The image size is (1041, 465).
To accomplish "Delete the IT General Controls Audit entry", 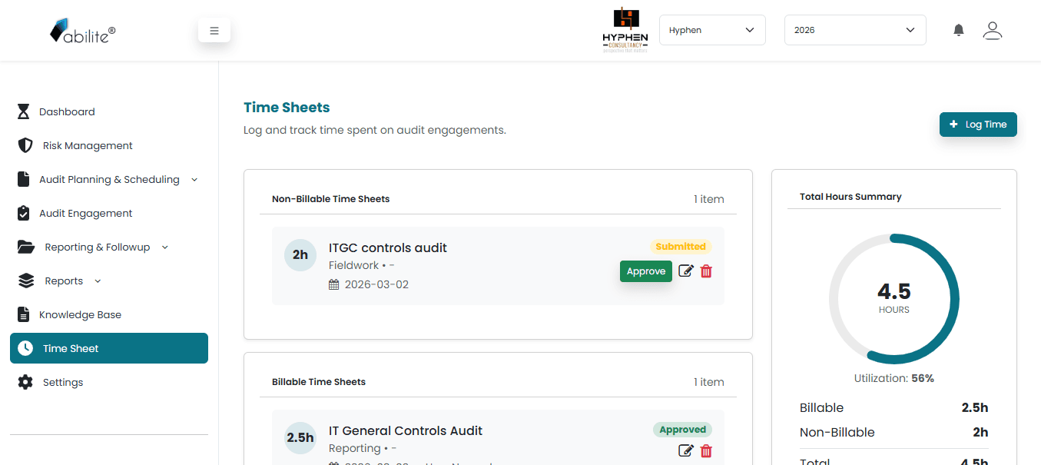I will pos(706,451).
